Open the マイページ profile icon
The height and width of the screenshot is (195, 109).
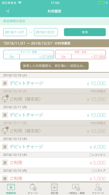(98, 187)
